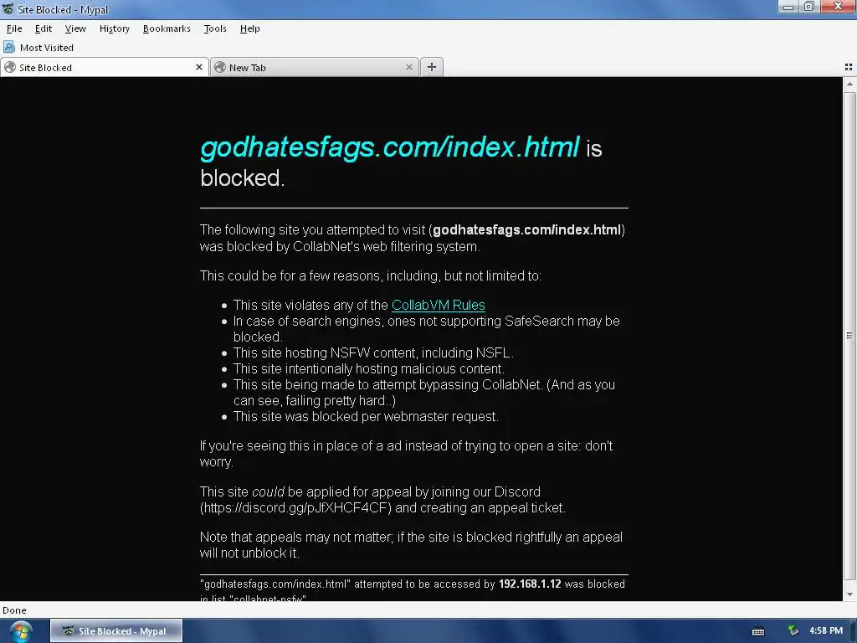Click the blocked URL heading godhatesfags.com/index.html
The height and width of the screenshot is (643, 857).
(x=390, y=147)
